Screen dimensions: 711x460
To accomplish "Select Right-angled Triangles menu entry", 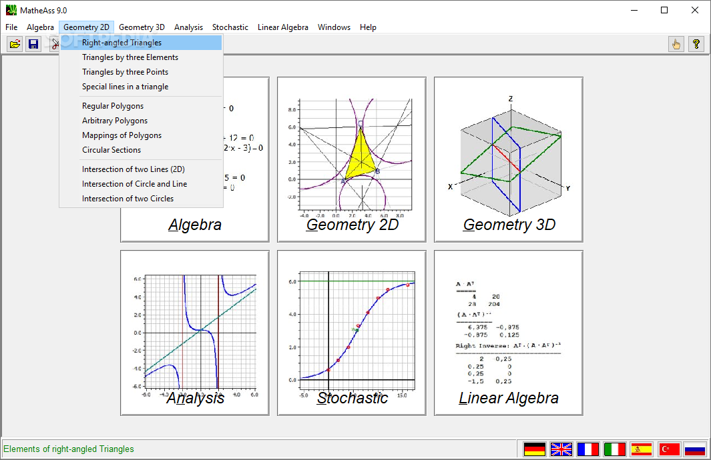I will point(141,43).
